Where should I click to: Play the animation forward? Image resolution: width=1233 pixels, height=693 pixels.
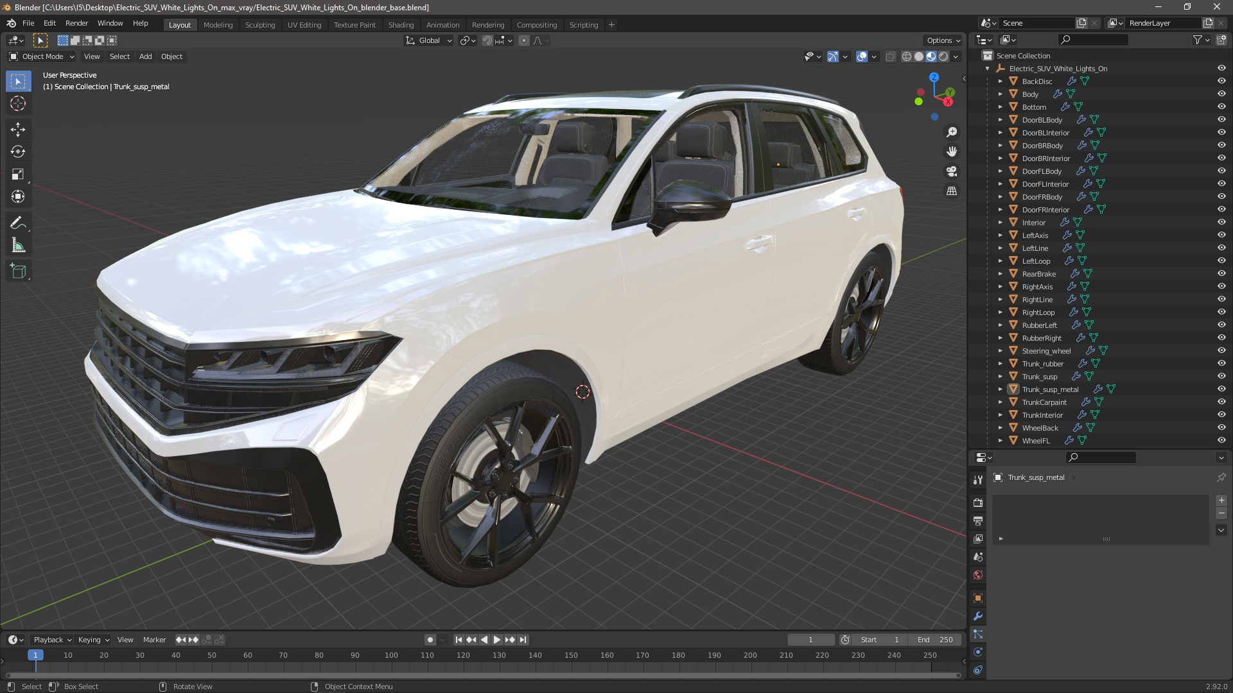(x=496, y=640)
